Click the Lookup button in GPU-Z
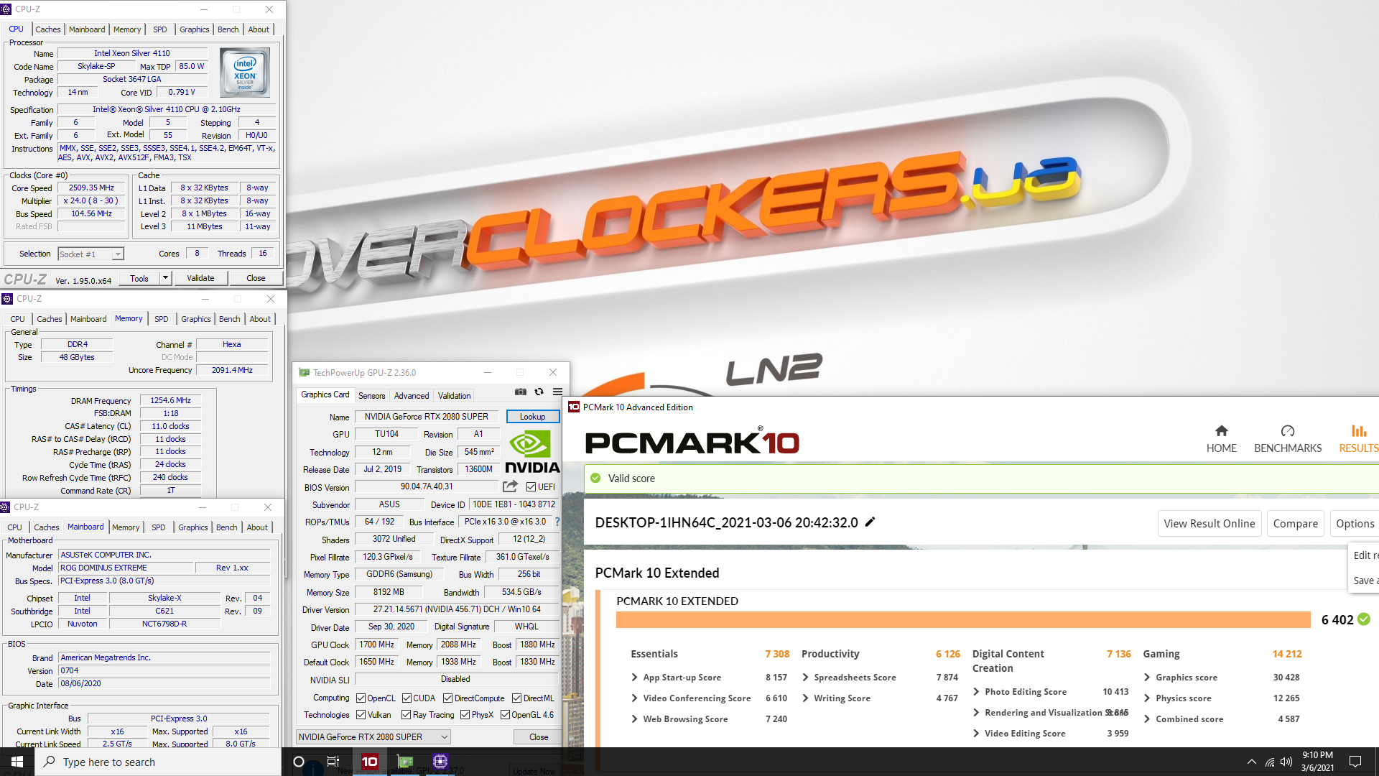This screenshot has width=1379, height=776. click(x=532, y=417)
